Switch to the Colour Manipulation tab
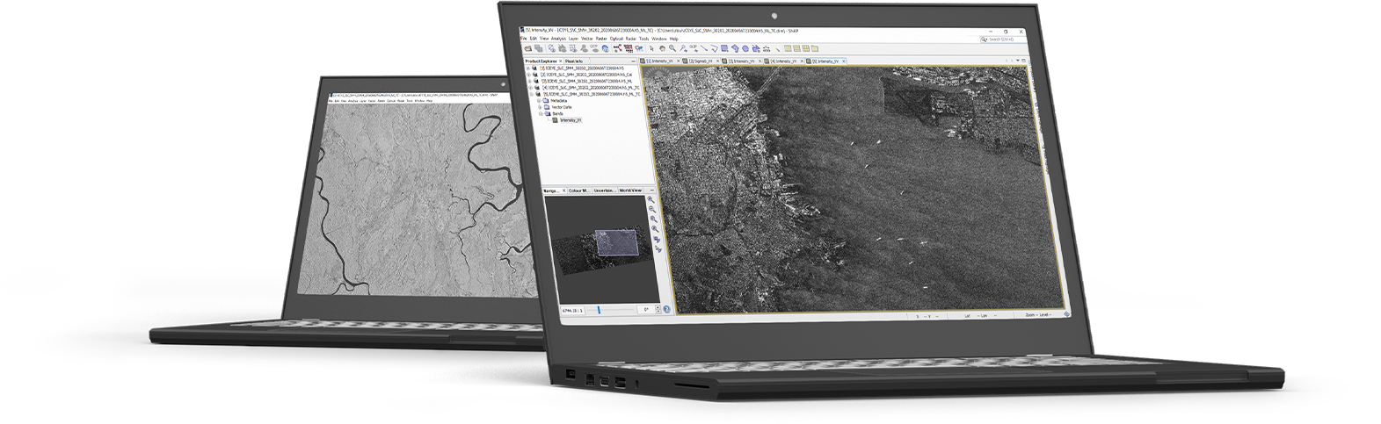The width and height of the screenshot is (1381, 424). click(x=578, y=190)
